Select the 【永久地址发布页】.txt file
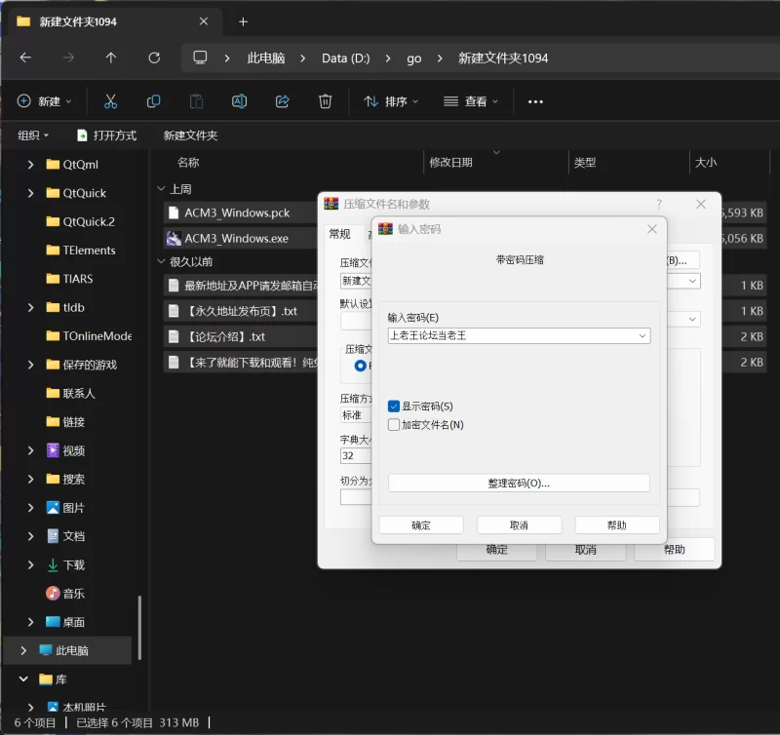 (241, 311)
